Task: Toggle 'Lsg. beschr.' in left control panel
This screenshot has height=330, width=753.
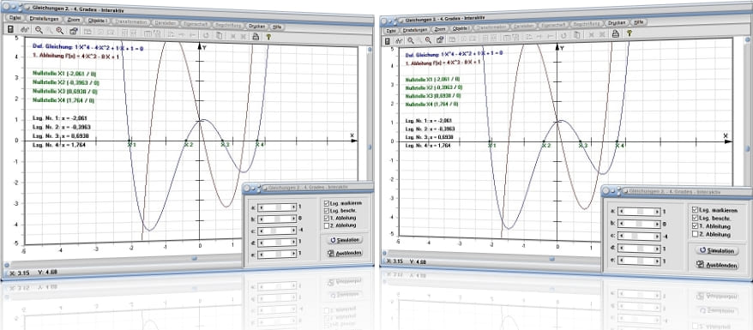Action: [x=327, y=211]
